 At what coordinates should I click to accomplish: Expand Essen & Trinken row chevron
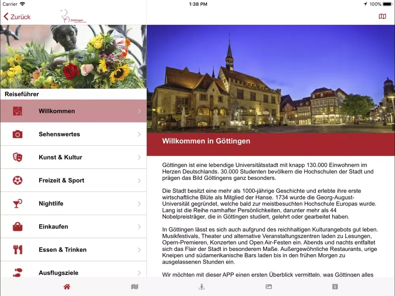(x=139, y=250)
